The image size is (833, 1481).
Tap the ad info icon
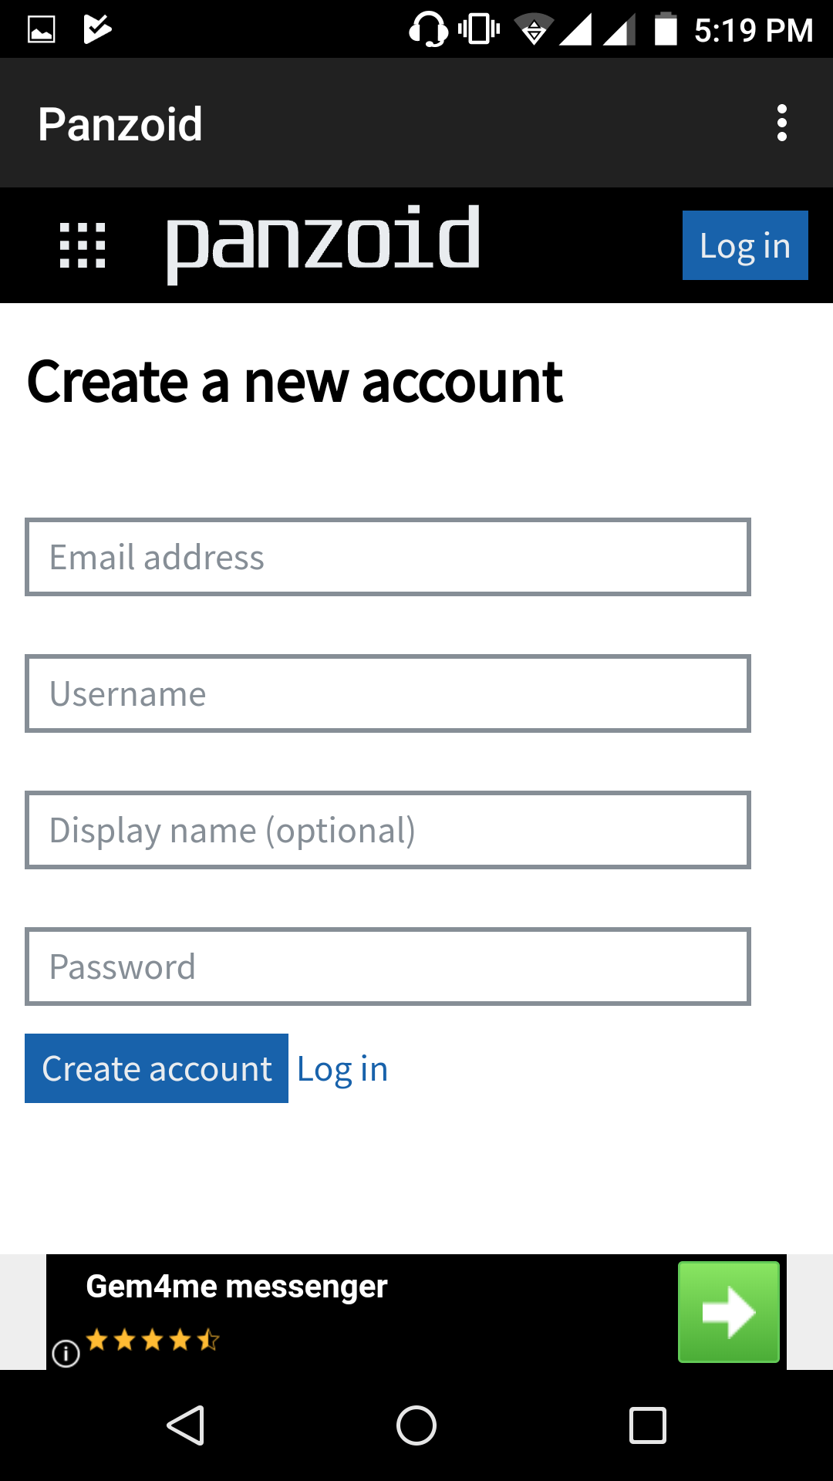(66, 1353)
